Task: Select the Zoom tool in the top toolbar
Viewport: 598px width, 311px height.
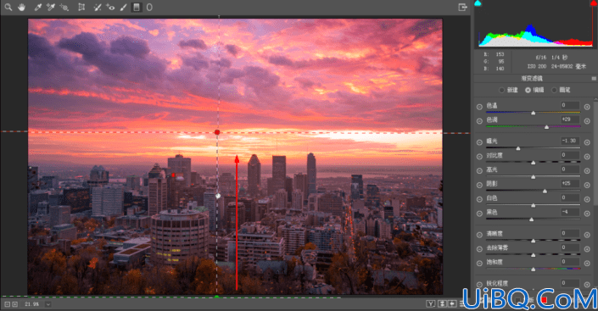Action: click(x=8, y=7)
